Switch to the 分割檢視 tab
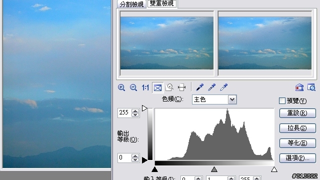Image resolution: width=320 pixels, height=180 pixels. [131, 4]
